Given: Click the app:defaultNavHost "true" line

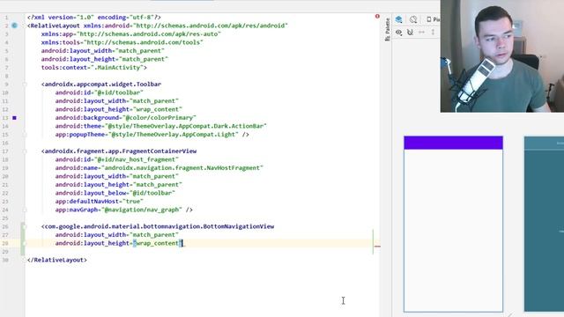Looking at the screenshot, I should [x=100, y=202].
